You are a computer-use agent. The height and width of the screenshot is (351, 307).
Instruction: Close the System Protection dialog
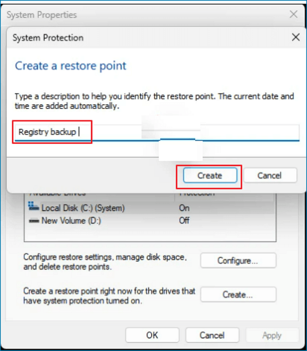[x=296, y=37]
